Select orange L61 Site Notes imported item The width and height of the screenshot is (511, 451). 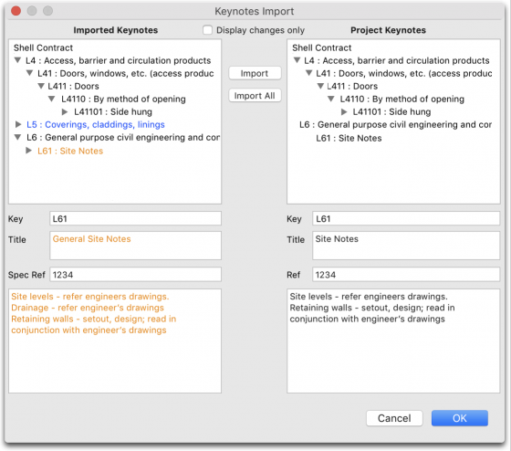point(70,151)
